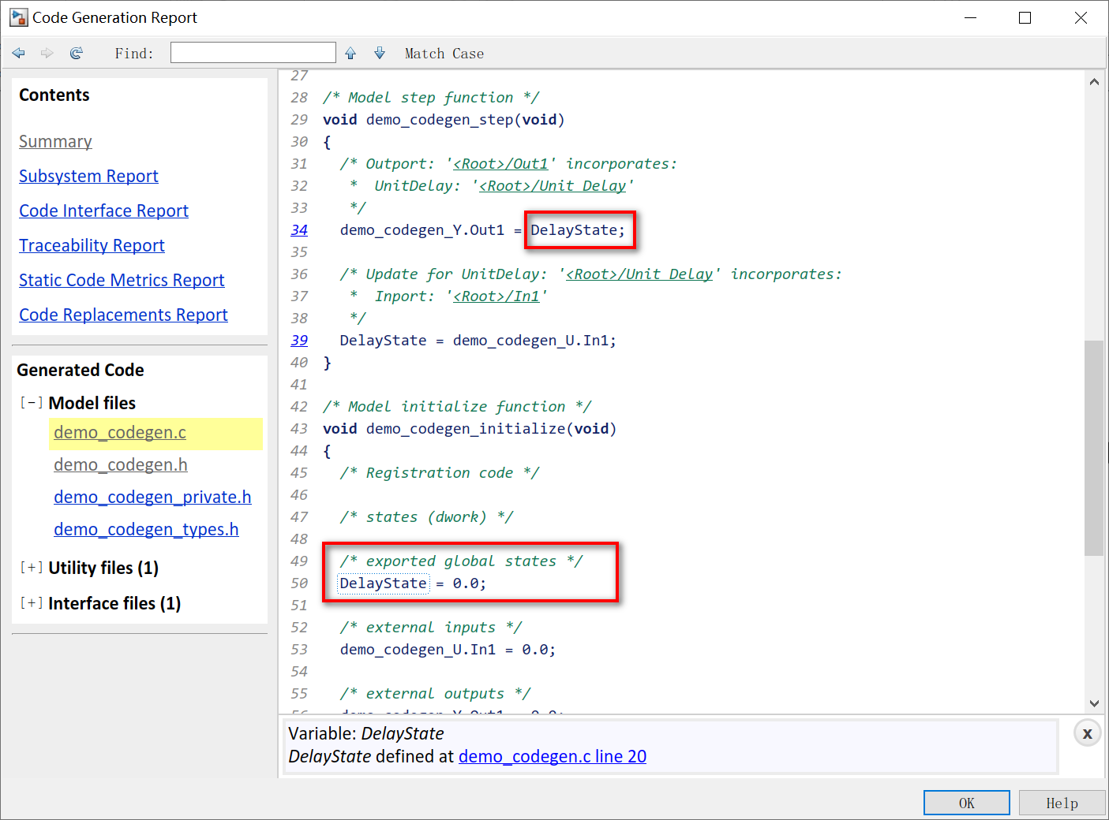This screenshot has height=820, width=1109.
Task: Click the 'exported global states' comment
Action: (x=461, y=561)
